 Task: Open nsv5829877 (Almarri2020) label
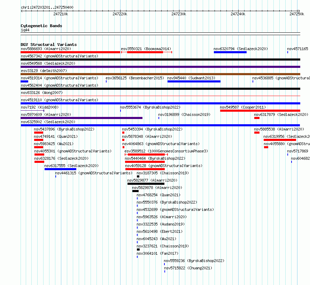click(152, 180)
